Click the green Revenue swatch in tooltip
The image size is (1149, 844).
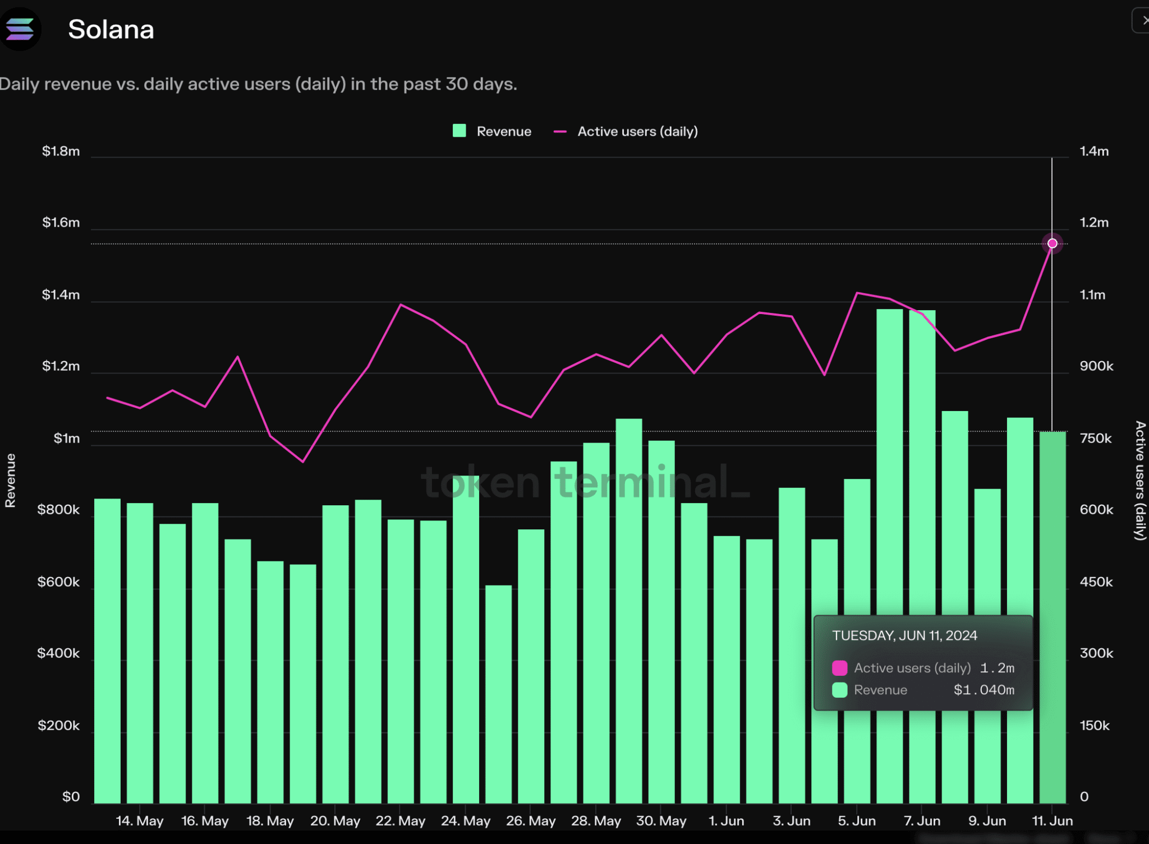coord(839,690)
